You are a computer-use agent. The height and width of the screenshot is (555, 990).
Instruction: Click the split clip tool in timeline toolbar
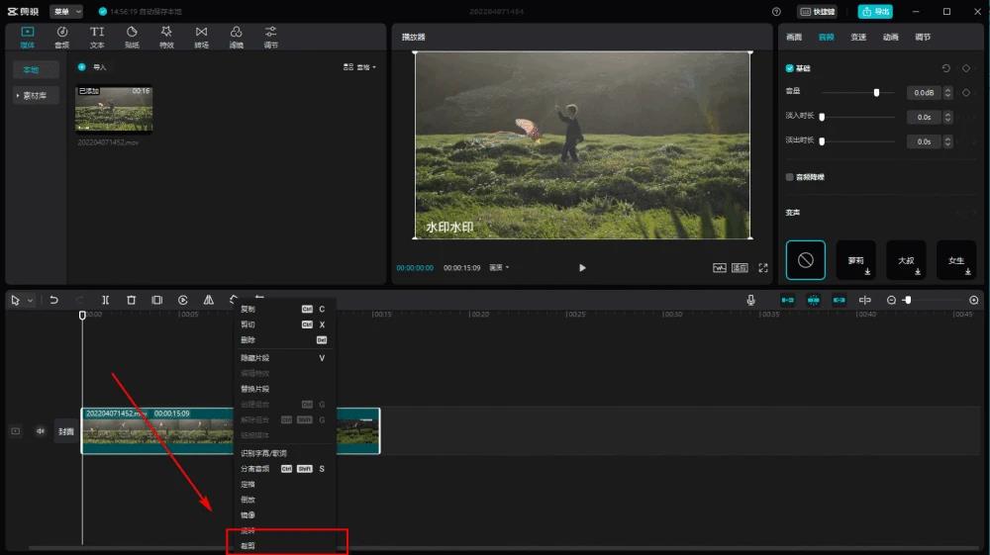click(x=105, y=300)
